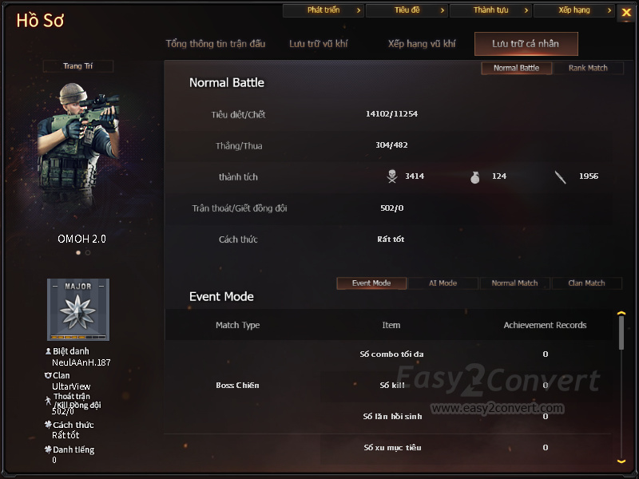
Task: Show AI Mode records
Action: click(443, 283)
